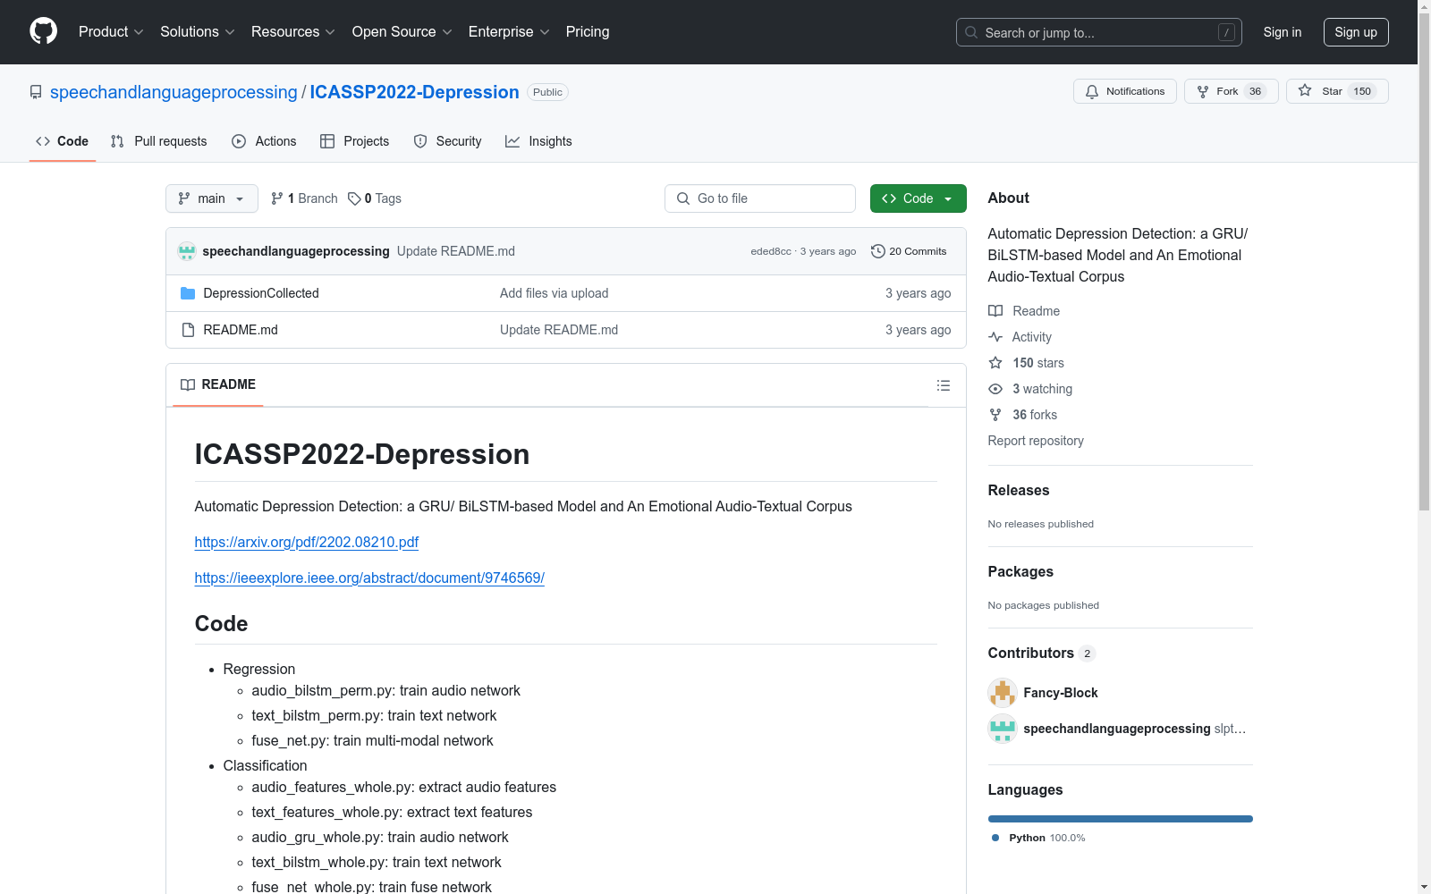Click the search magnifier icon in header
This screenshot has width=1431, height=894.
pyautogui.click(x=971, y=32)
